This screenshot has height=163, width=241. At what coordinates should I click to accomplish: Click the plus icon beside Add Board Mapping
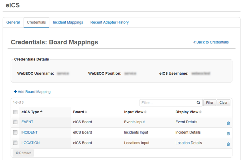tap(15, 92)
